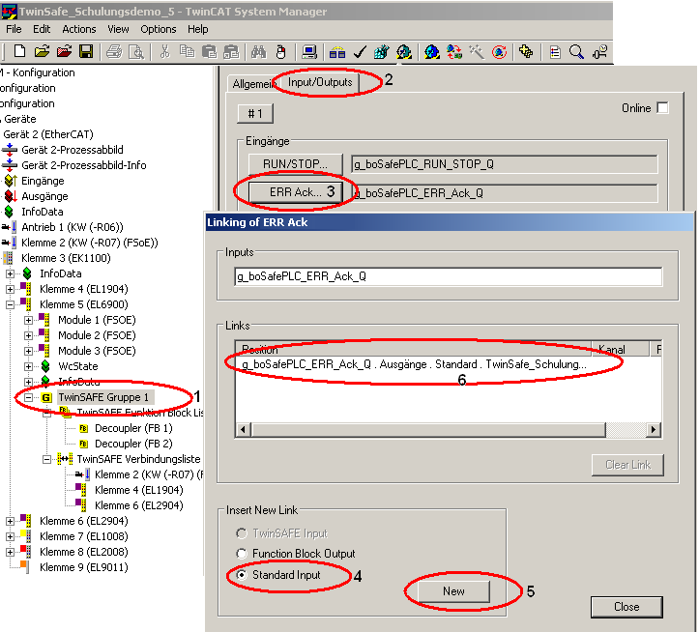The width and height of the screenshot is (699, 632).
Task: Click the Save floppy disk icon
Action: pyautogui.click(x=86, y=52)
